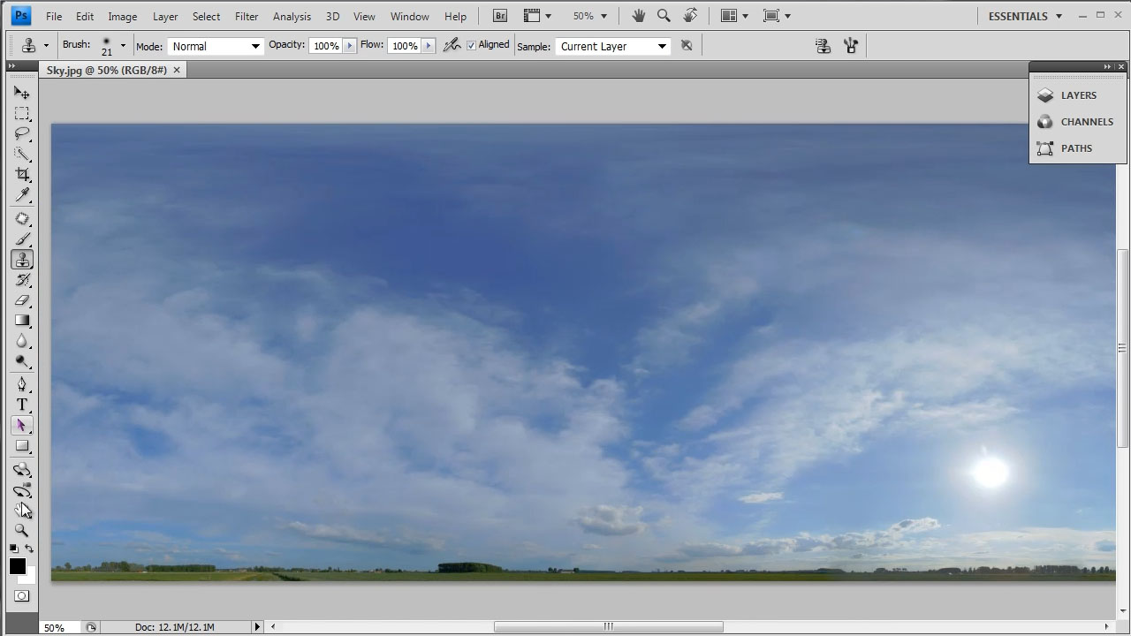Screen dimensions: 1131x636
Task: Open the Flow slider arrow
Action: coord(429,46)
